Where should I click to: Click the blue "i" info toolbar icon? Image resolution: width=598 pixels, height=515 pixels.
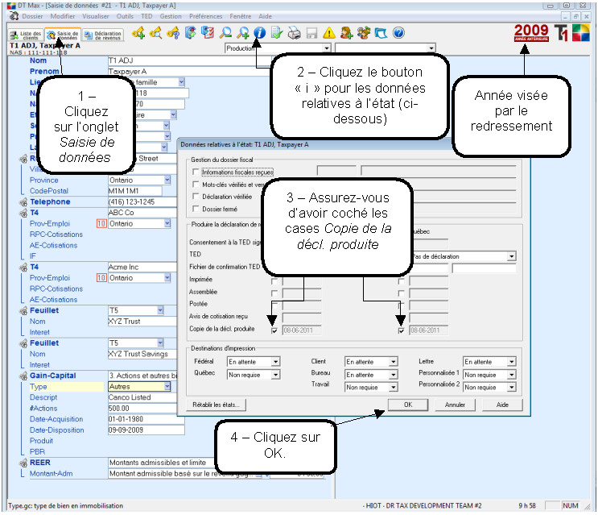point(259,34)
